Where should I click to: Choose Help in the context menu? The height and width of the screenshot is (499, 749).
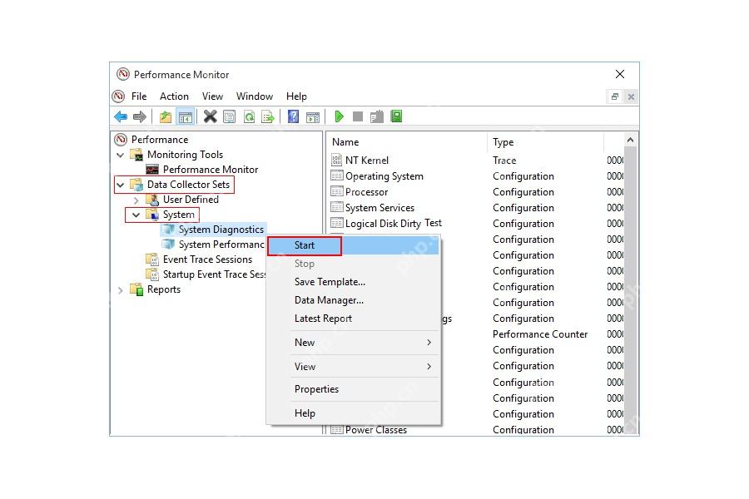pos(353,413)
